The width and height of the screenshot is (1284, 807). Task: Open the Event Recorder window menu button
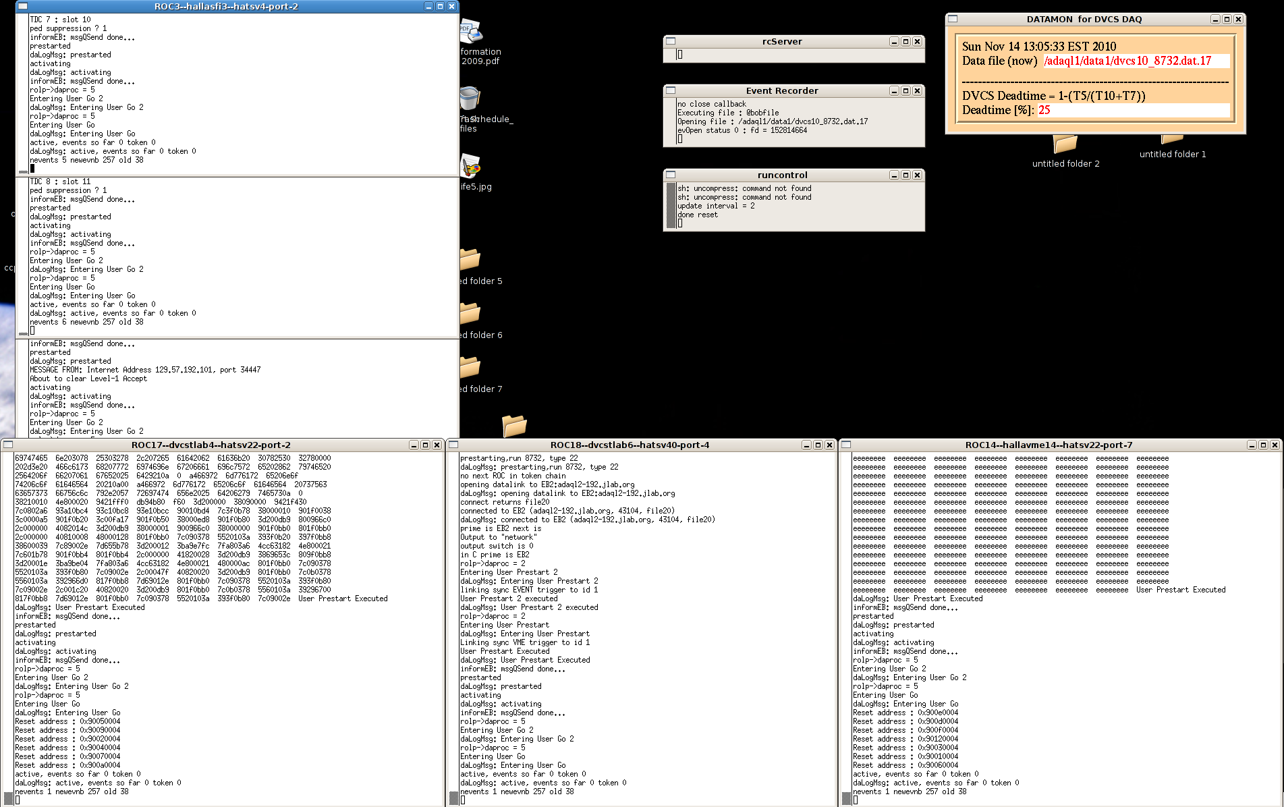[x=671, y=90]
